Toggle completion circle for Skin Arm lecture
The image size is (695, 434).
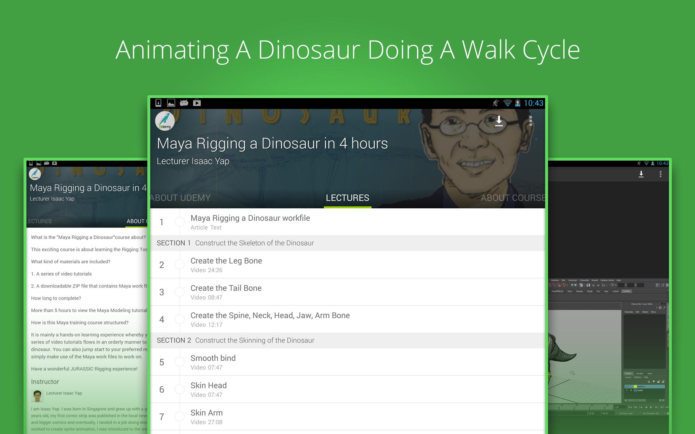click(180, 417)
